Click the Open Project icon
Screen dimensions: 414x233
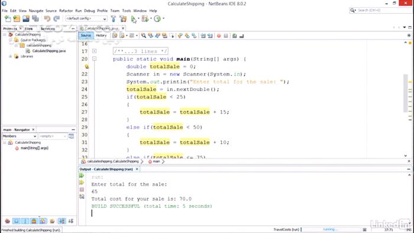click(x=26, y=18)
